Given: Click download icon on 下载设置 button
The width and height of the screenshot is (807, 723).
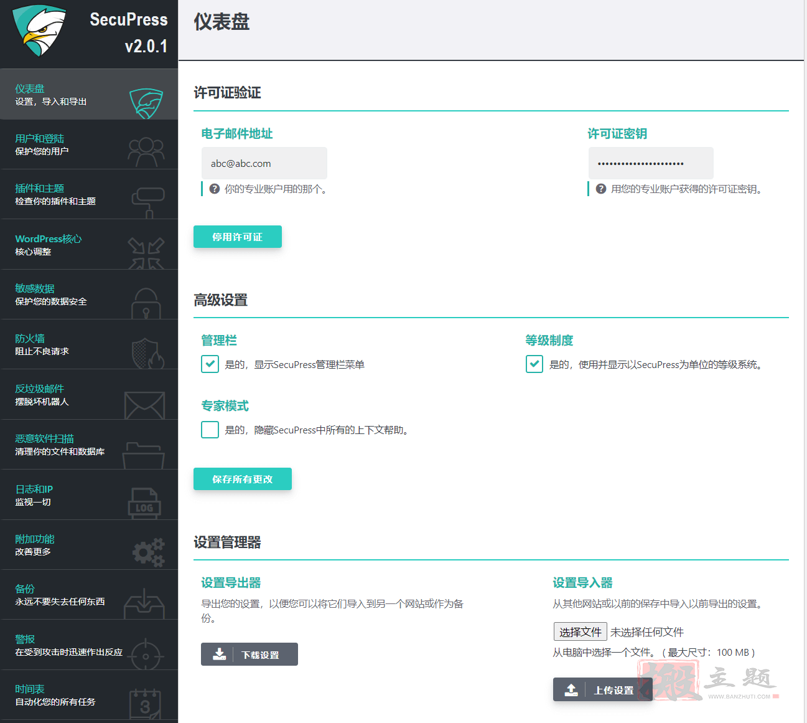Looking at the screenshot, I should pyautogui.click(x=220, y=654).
